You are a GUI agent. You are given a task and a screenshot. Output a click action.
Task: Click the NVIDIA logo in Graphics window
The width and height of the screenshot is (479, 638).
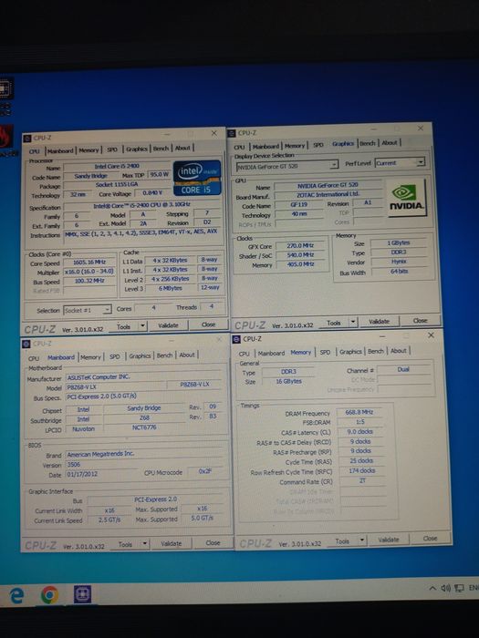click(407, 198)
